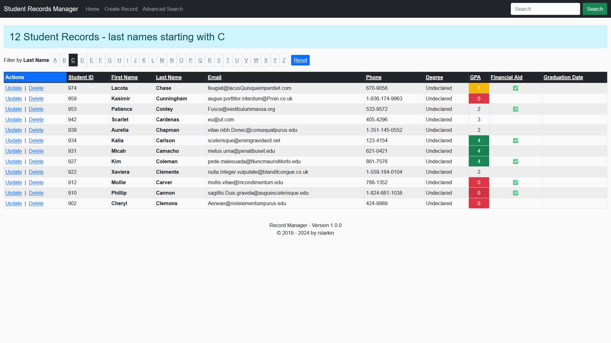Sort table by Last Name header
This screenshot has height=343, width=611.
(x=169, y=77)
